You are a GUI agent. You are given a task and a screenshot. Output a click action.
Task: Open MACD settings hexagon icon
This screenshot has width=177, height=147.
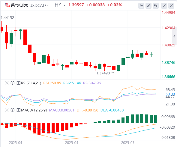(12, 110)
